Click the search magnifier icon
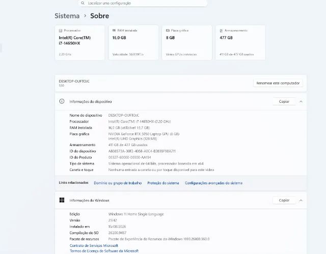Image resolution: width=326 pixels, height=254 pixels. (83, 3)
